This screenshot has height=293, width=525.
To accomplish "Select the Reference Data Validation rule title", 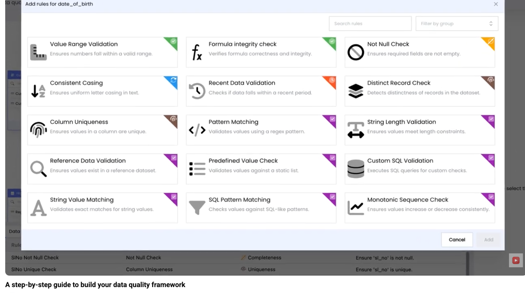I will pos(88,161).
